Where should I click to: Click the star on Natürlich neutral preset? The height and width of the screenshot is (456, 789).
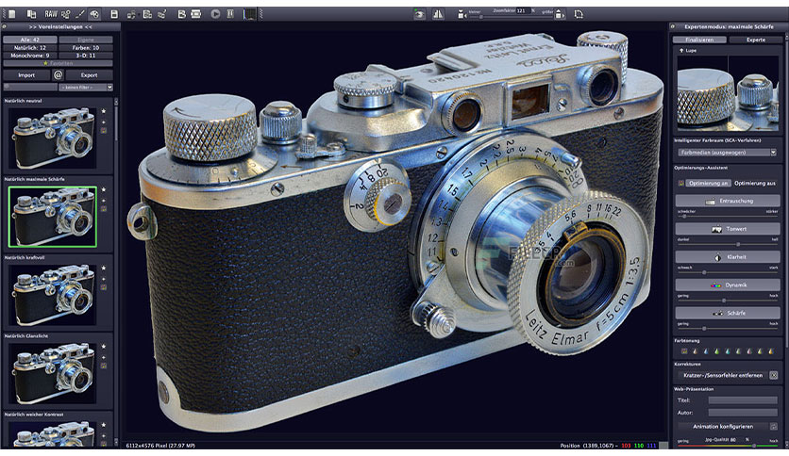tap(104, 111)
